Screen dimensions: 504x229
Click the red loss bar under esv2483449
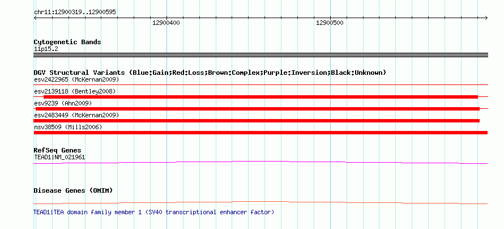point(257,121)
